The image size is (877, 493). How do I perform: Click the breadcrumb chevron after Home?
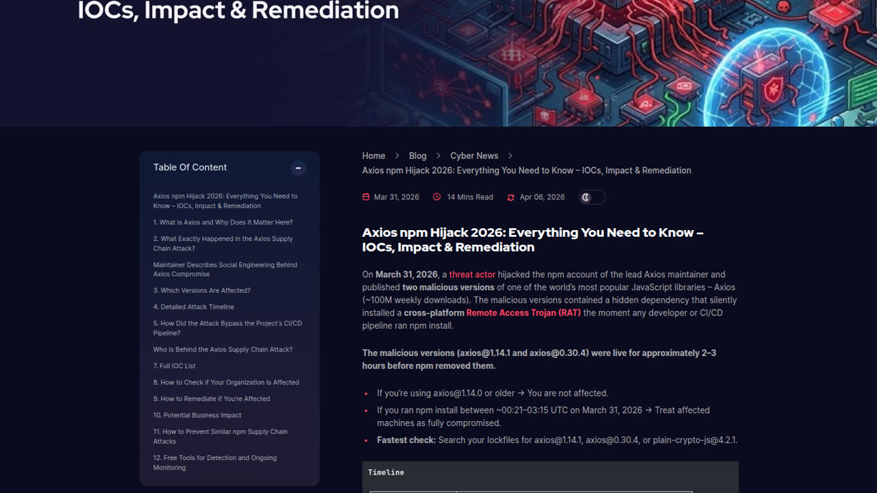(x=397, y=156)
